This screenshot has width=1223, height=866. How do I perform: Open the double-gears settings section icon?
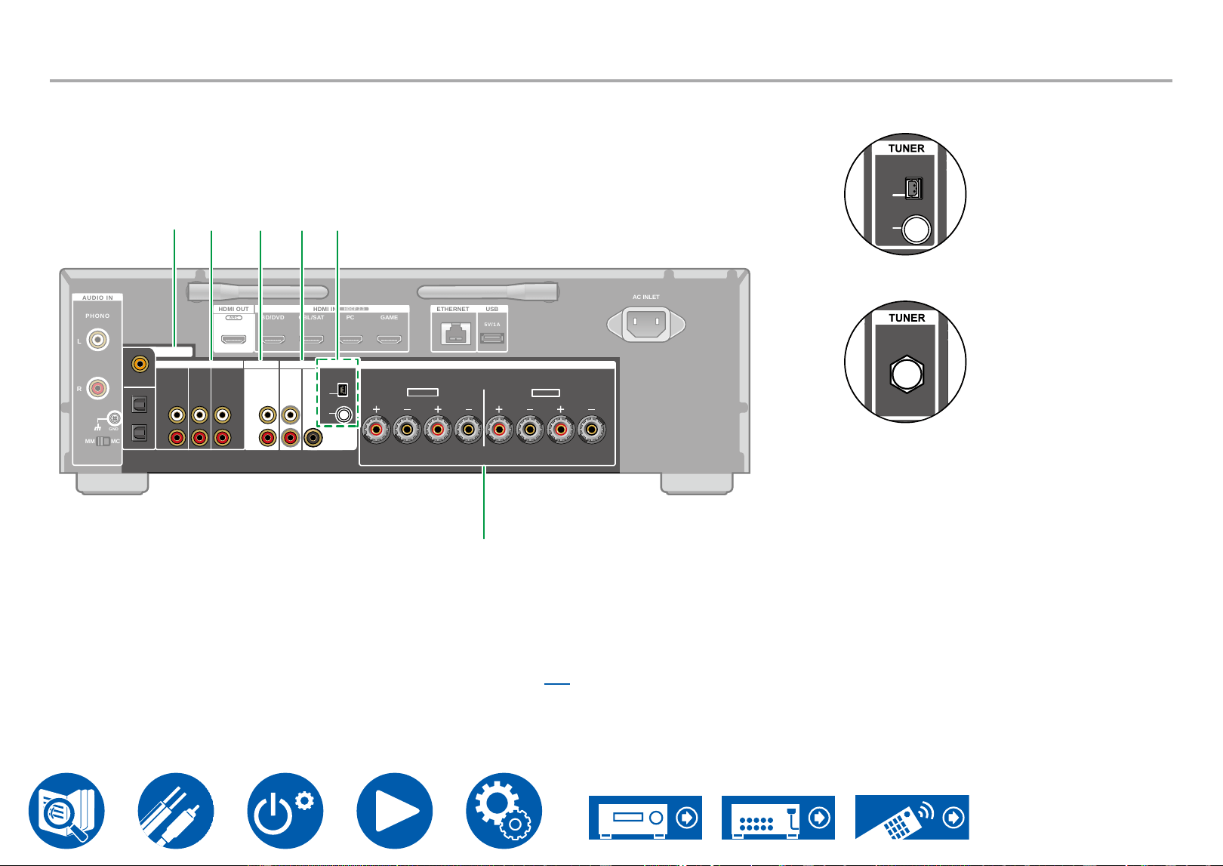[504, 810]
